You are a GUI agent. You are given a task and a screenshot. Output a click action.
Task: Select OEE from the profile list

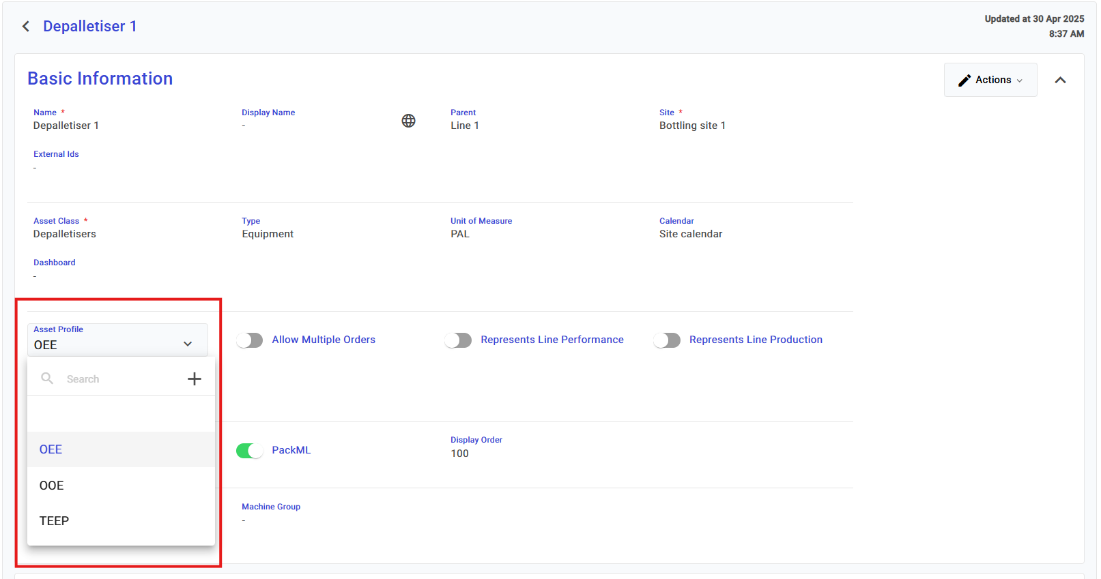tap(51, 449)
